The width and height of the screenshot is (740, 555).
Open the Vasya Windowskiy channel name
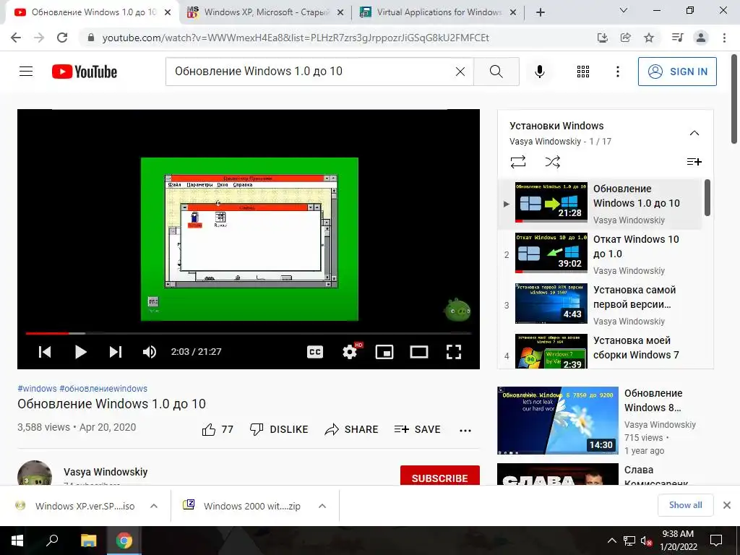106,472
